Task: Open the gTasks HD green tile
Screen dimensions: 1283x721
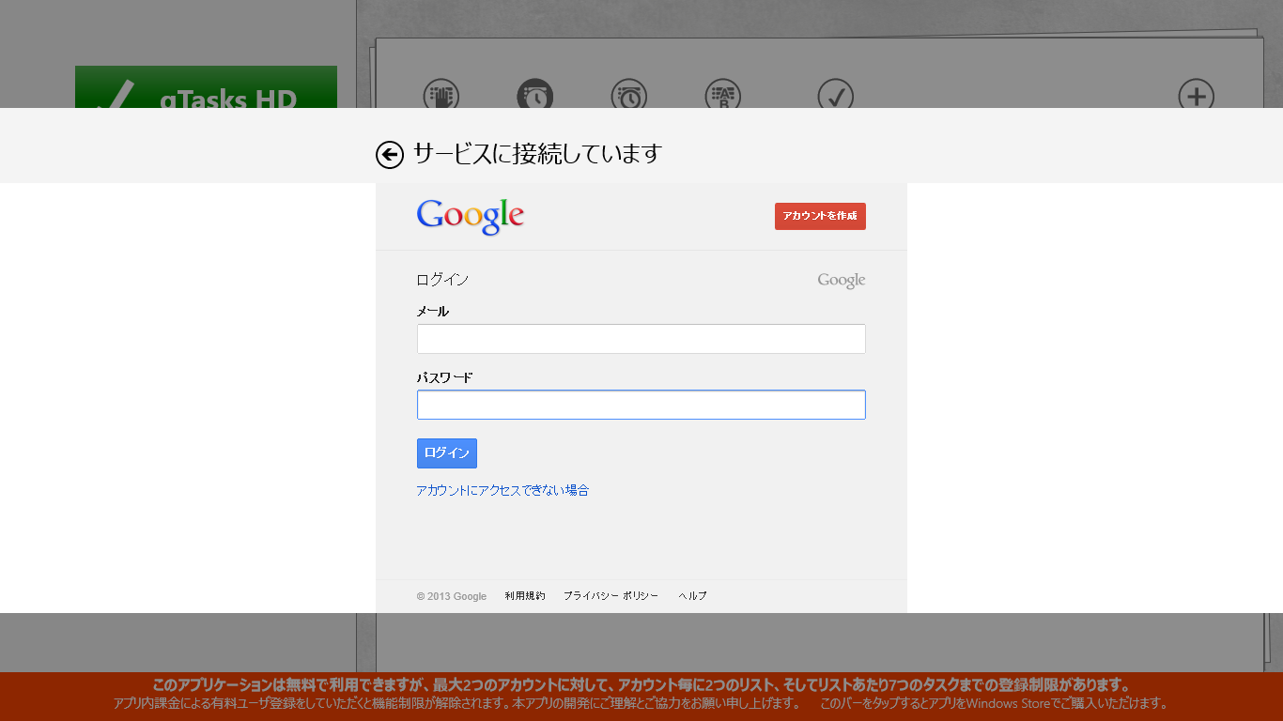Action: [206, 88]
